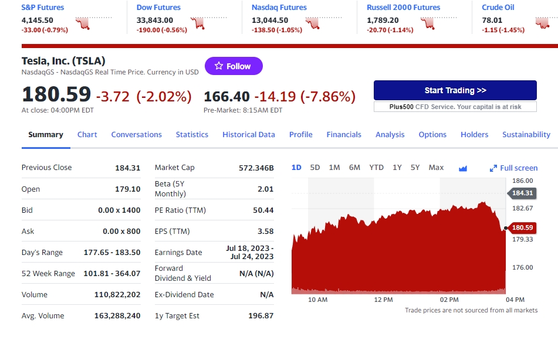Open the Options tab
Screen dimensions: 558x340
coord(432,135)
